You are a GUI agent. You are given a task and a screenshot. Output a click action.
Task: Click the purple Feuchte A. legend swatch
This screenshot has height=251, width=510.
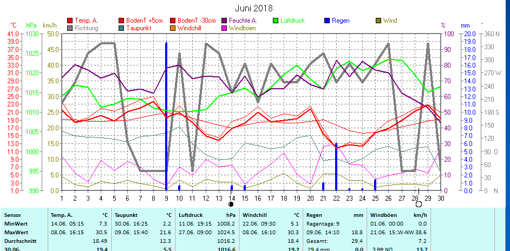coord(224,21)
